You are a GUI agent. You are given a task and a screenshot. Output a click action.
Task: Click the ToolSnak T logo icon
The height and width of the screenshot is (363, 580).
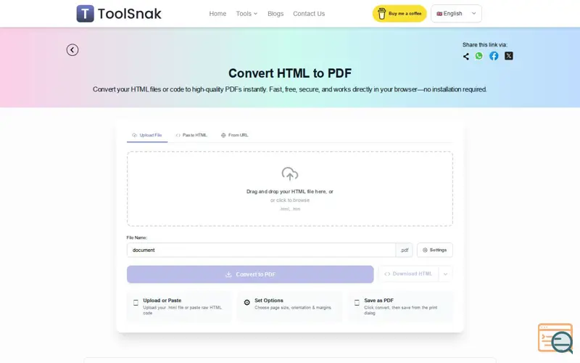click(x=85, y=14)
